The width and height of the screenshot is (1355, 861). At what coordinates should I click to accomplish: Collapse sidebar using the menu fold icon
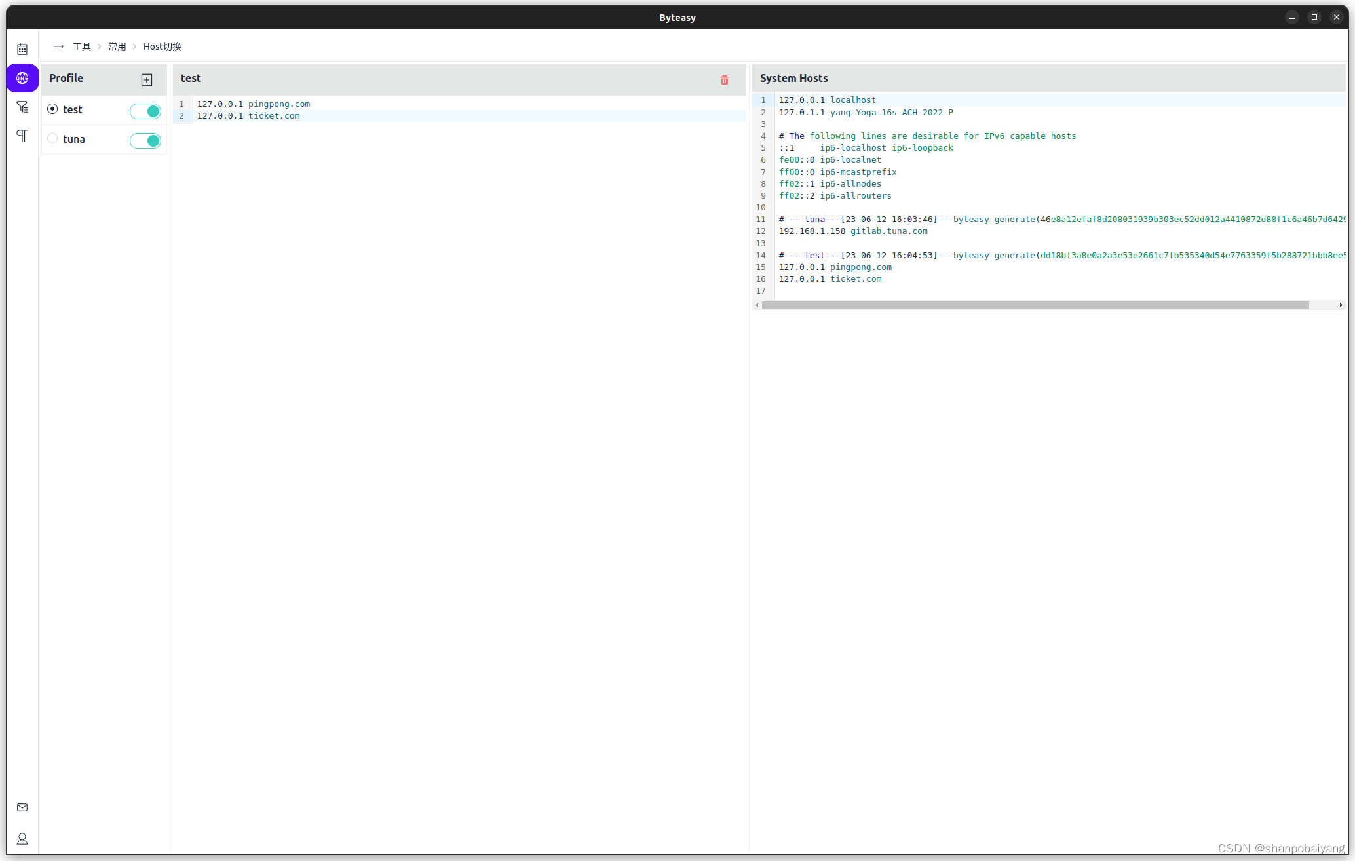coord(58,47)
